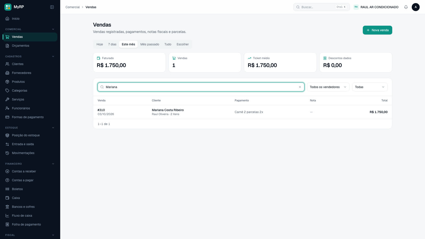Open Entrada e saída page
This screenshot has width=425, height=239.
pos(30,144)
